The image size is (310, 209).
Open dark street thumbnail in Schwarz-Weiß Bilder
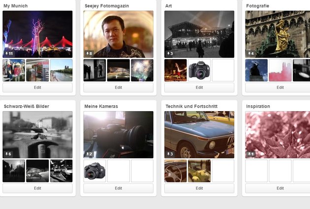pos(14,171)
